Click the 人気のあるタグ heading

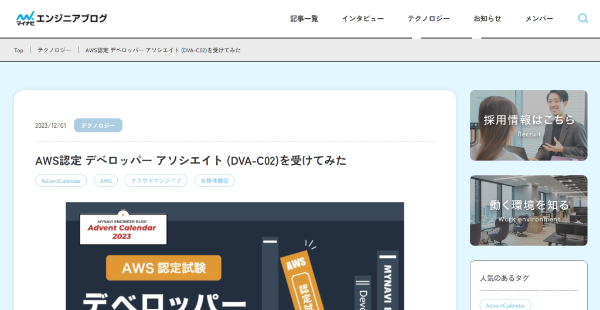[504, 278]
